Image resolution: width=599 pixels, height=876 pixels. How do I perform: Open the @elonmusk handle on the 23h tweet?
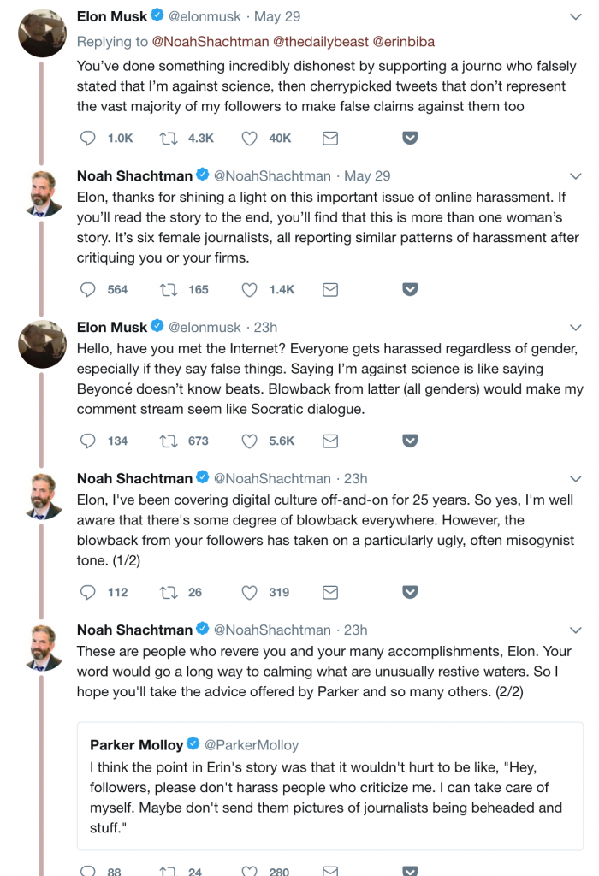pyautogui.click(x=205, y=328)
